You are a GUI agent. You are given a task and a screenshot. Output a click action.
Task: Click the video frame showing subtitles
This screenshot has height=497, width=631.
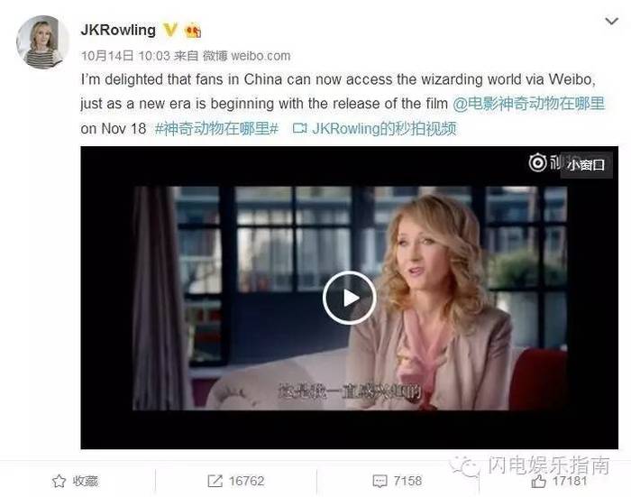[x=350, y=298]
